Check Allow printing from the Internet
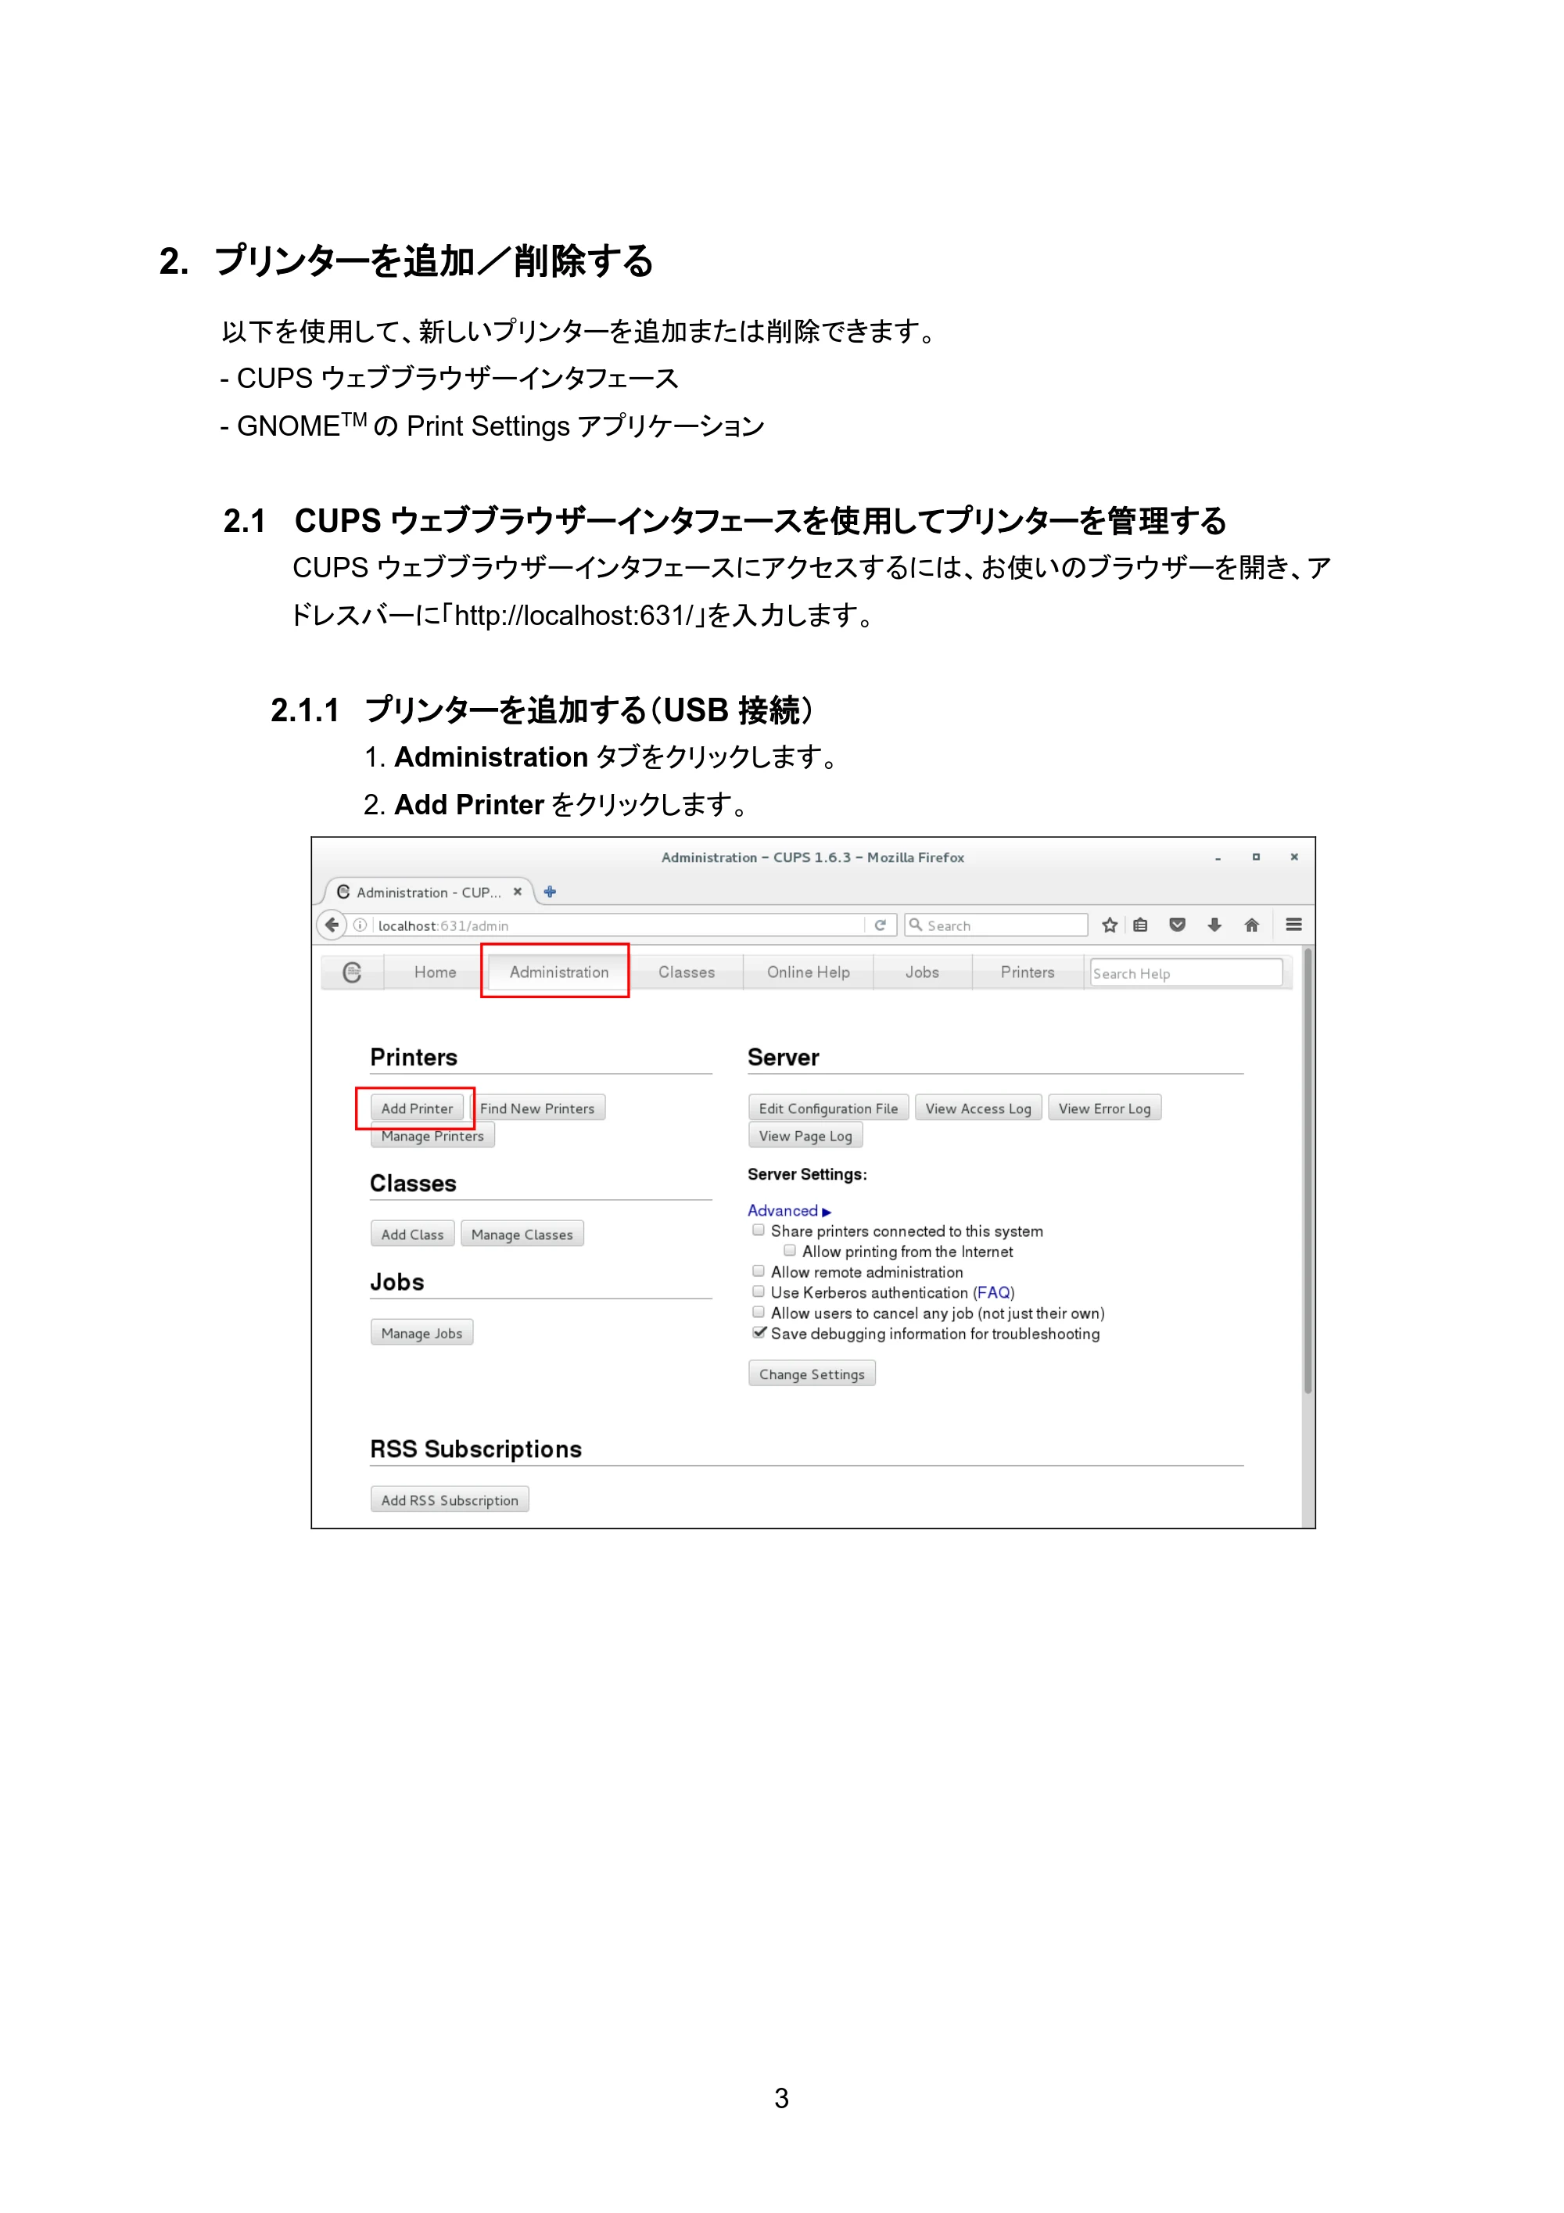1564x2213 pixels. pos(789,1250)
